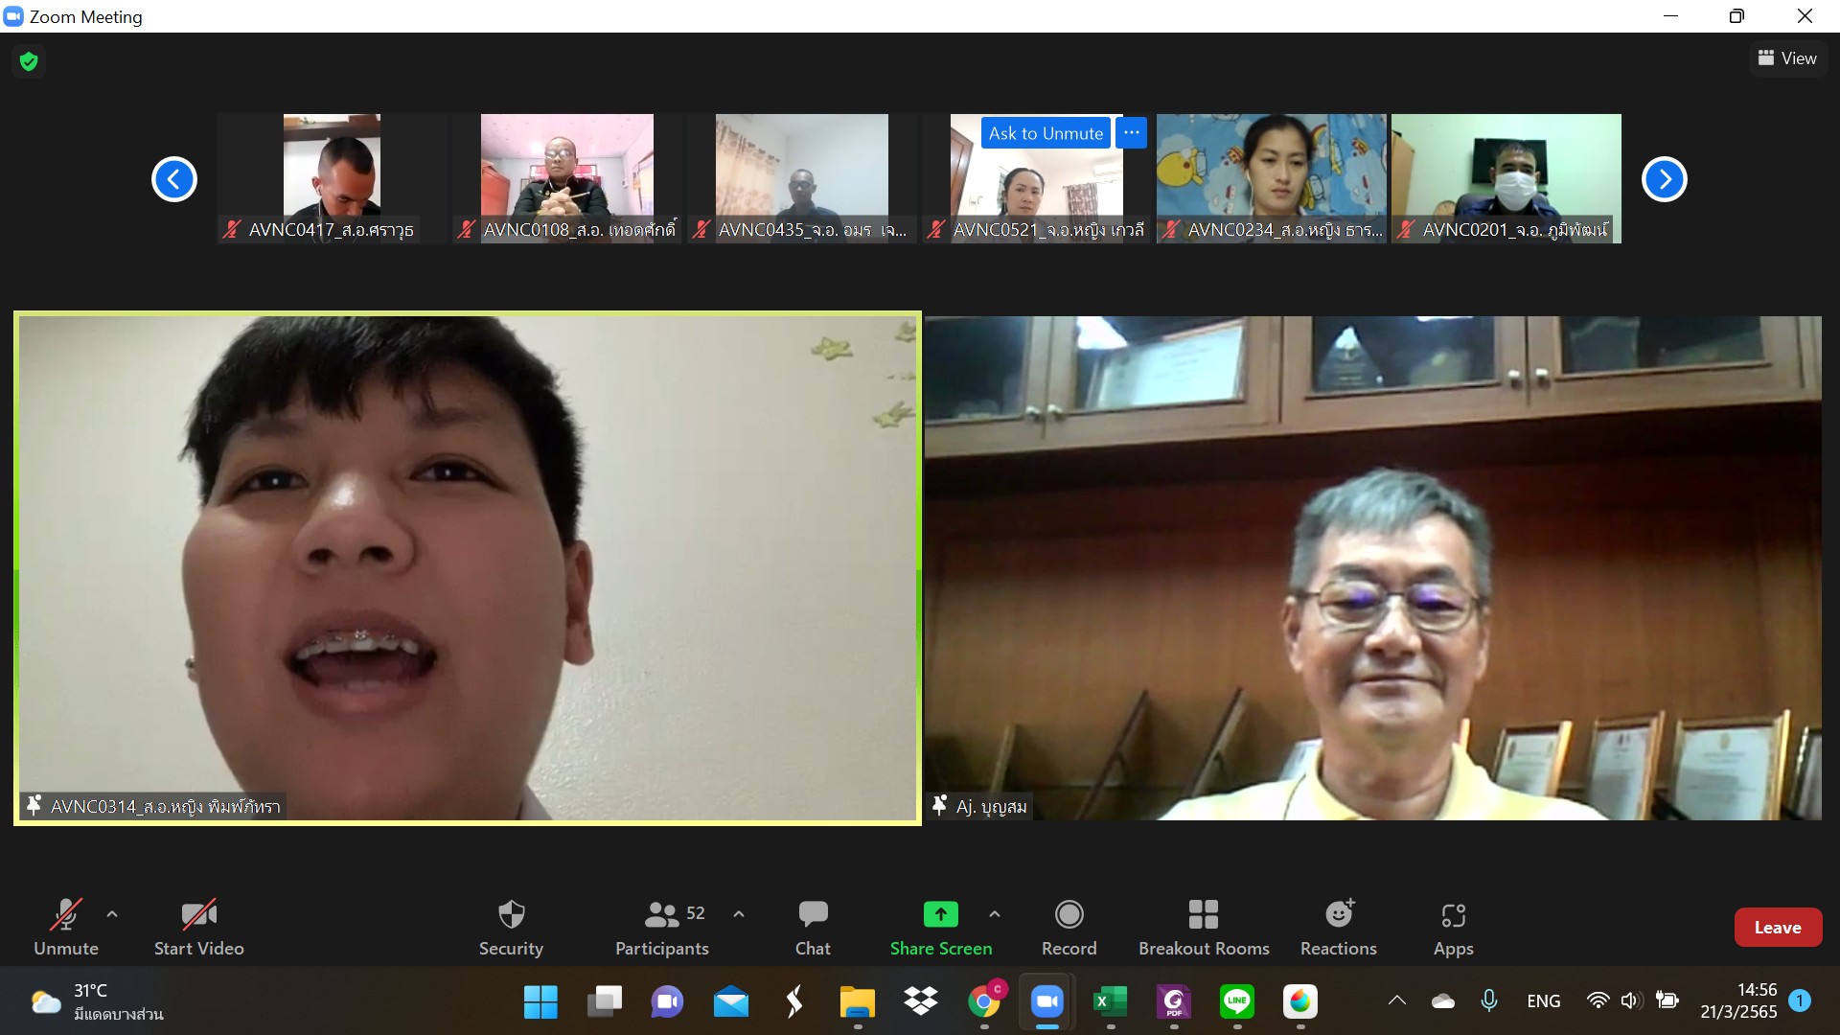Open the Reactions menu

click(1338, 927)
